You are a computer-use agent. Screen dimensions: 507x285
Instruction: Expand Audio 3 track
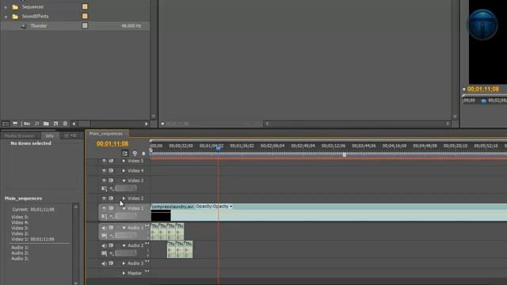pyautogui.click(x=124, y=264)
